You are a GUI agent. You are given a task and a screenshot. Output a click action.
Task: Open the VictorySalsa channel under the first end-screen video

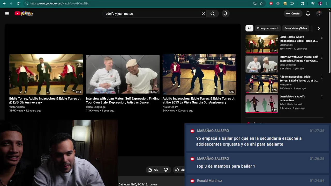click(x=17, y=107)
